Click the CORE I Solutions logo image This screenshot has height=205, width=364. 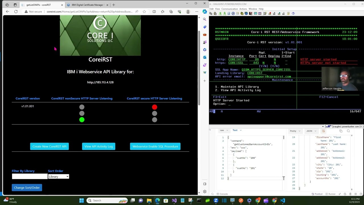[100, 36]
